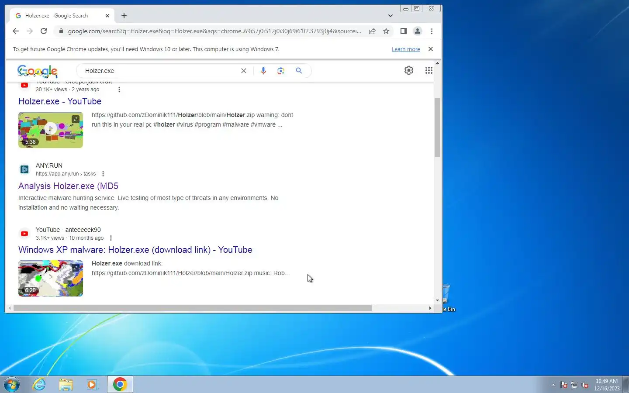Open more options for 30.1K+ views result
Viewport: 629px width, 393px height.
point(119,90)
